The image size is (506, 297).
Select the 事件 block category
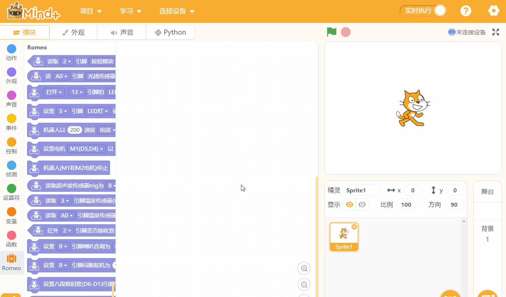(x=11, y=122)
